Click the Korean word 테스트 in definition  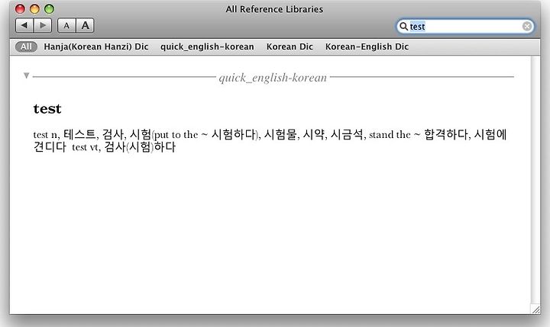pos(79,134)
